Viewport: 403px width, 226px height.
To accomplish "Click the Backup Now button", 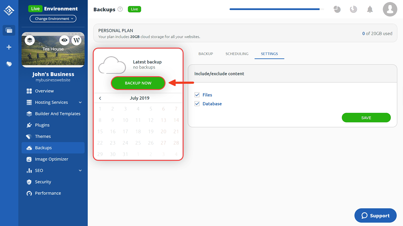I will pyautogui.click(x=138, y=83).
